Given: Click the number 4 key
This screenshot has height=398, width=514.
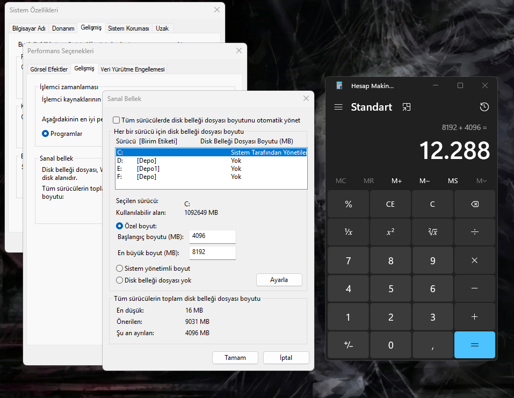Looking at the screenshot, I should pos(348,288).
